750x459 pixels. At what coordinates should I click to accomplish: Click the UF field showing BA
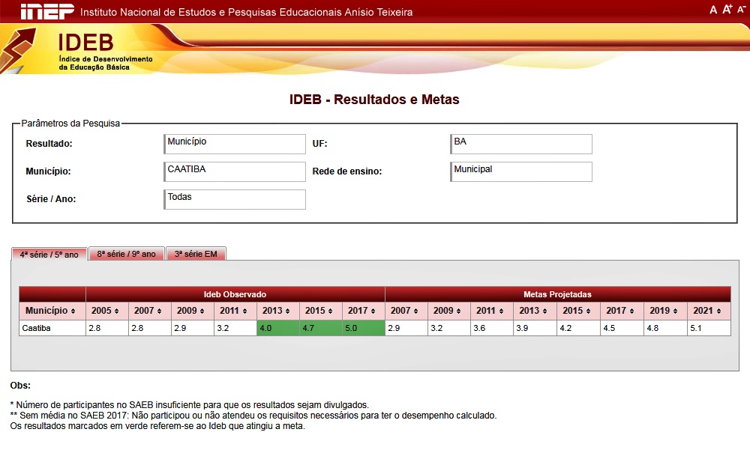click(520, 144)
